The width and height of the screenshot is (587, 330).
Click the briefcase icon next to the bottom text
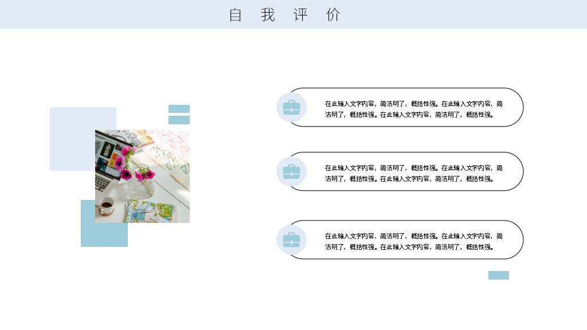[x=291, y=240]
